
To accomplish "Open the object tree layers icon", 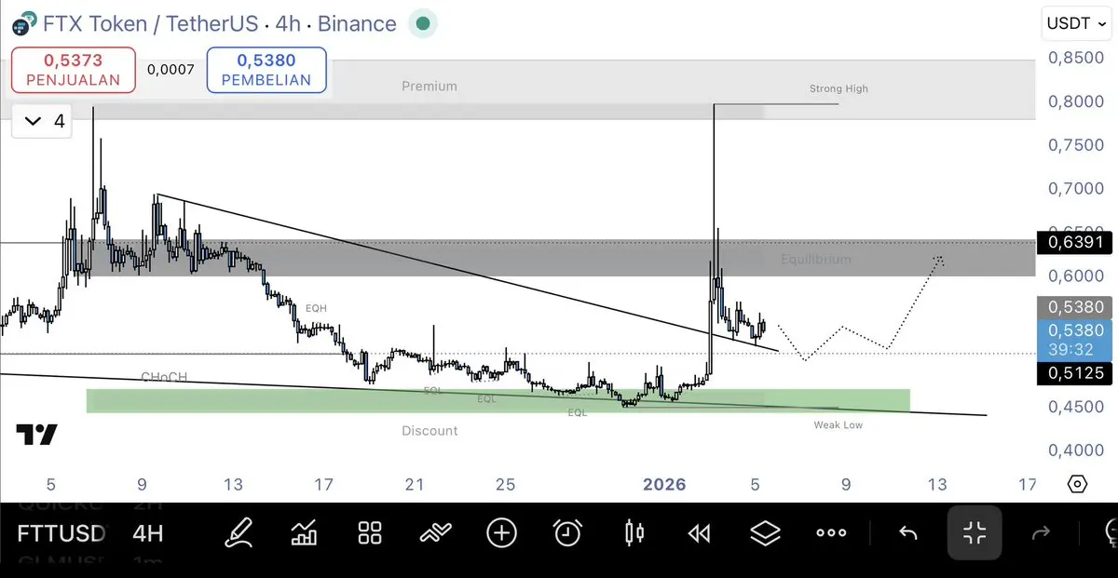I will point(765,532).
